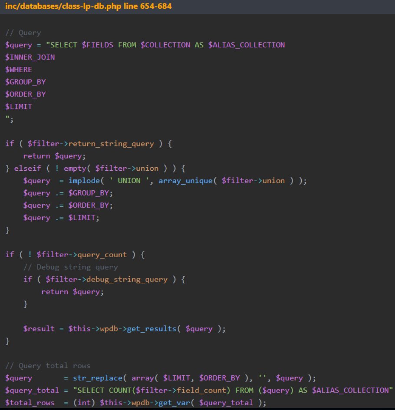Click the 'SELECT $FIELDS FROM $COLLECTION' query line
This screenshot has width=395, height=410.
tap(145, 45)
